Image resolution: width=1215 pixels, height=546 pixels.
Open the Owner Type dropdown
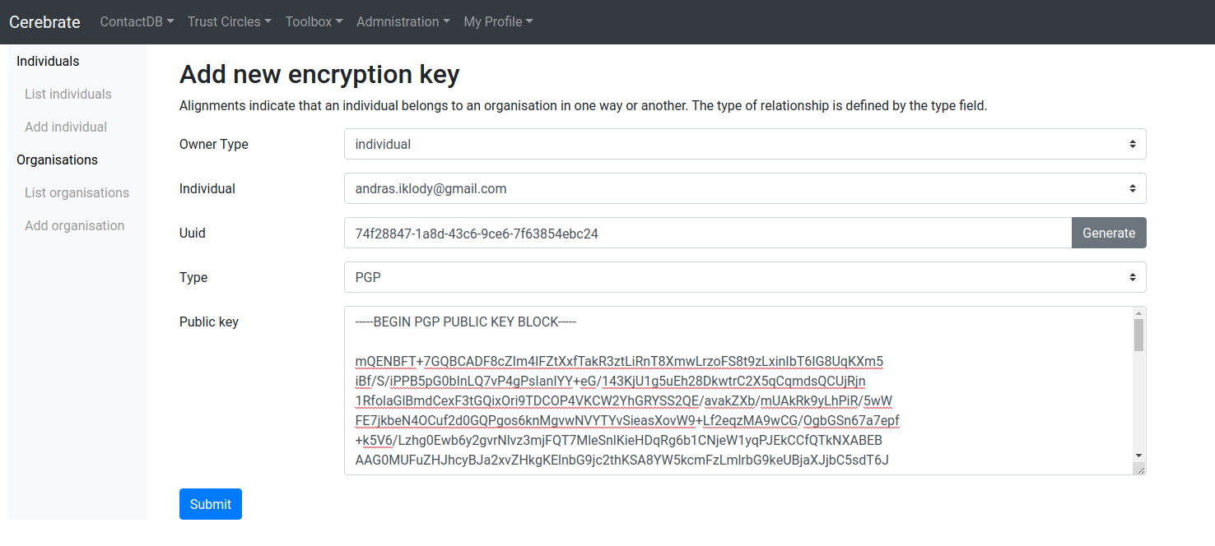pyautogui.click(x=743, y=144)
